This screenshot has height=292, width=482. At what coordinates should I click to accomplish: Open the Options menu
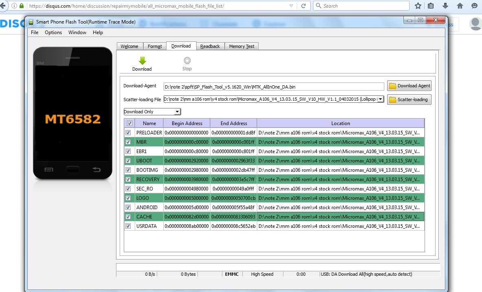[53, 32]
